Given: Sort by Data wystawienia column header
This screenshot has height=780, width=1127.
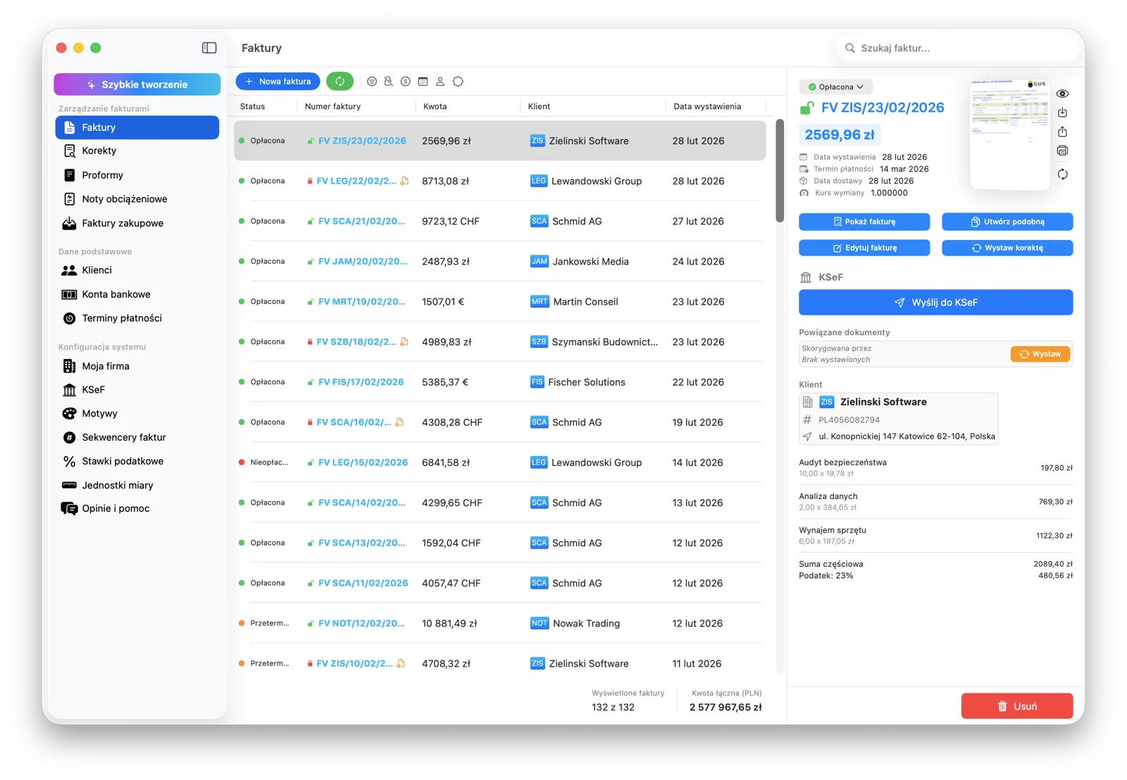Looking at the screenshot, I should click(707, 106).
